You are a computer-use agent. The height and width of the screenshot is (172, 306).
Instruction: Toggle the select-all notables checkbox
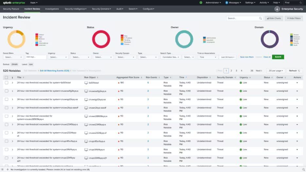[x=7, y=78]
